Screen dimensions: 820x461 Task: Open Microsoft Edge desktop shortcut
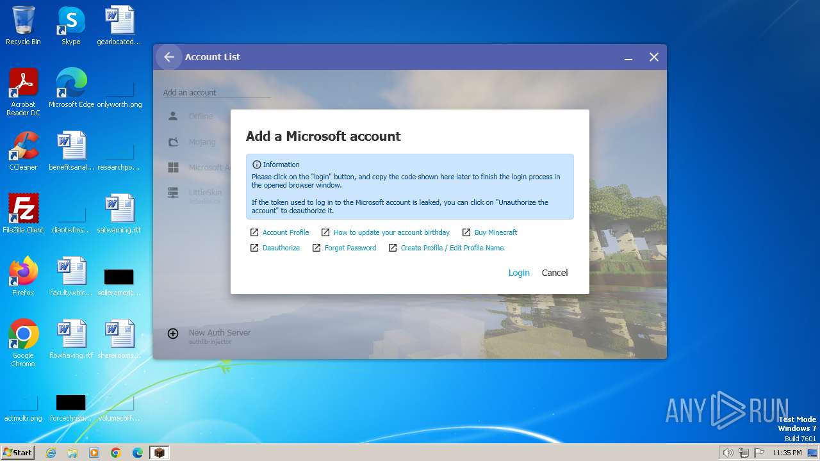(x=71, y=89)
